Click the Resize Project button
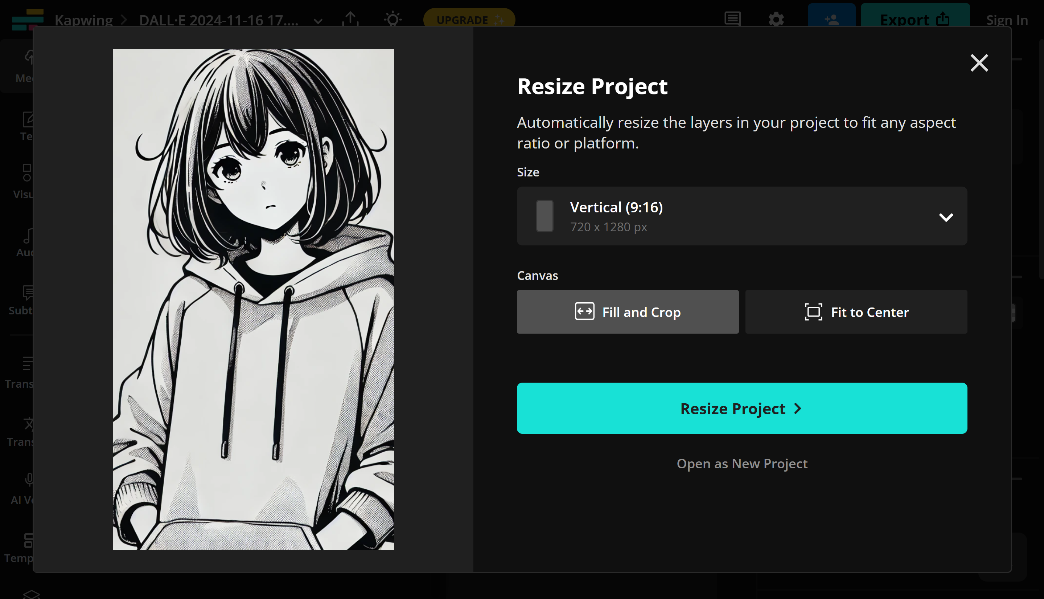This screenshot has width=1044, height=599. pyautogui.click(x=741, y=408)
